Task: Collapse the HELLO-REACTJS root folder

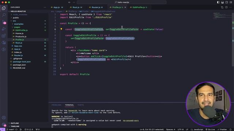Action: 28,11
